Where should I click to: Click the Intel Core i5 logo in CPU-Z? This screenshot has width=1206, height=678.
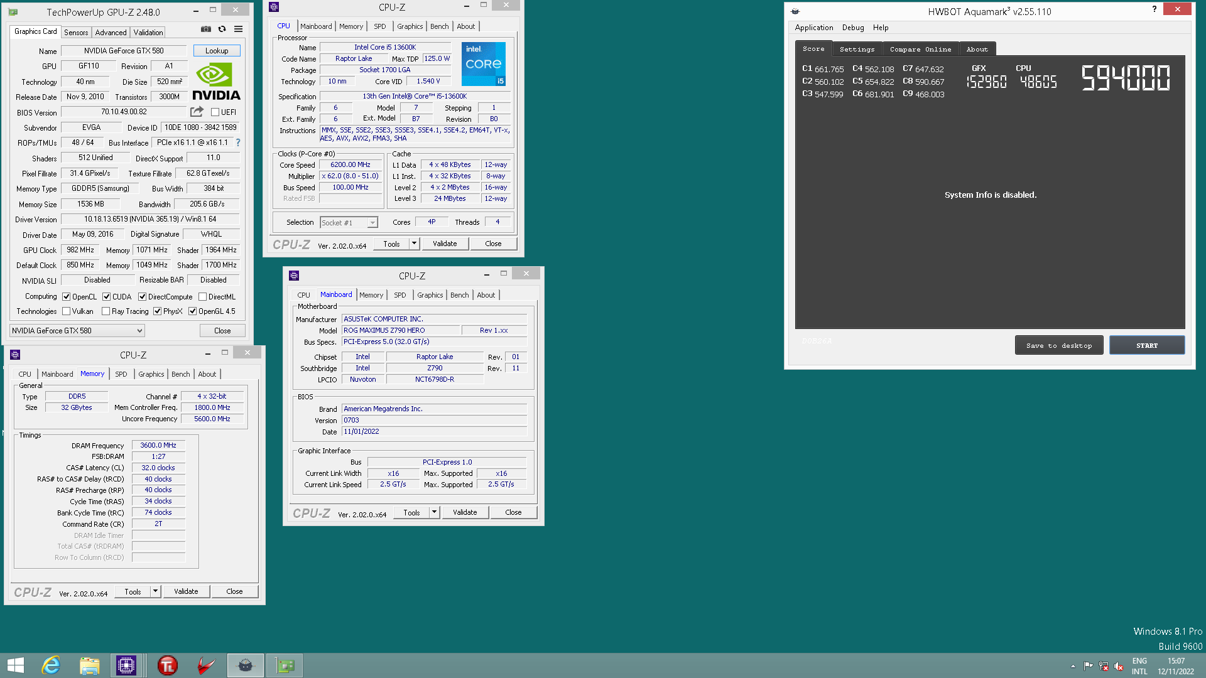pos(484,64)
